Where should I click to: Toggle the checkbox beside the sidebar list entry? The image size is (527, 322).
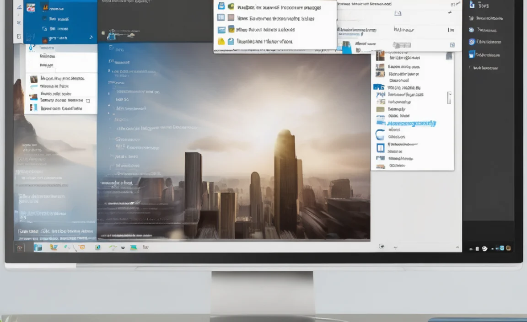click(470, 67)
